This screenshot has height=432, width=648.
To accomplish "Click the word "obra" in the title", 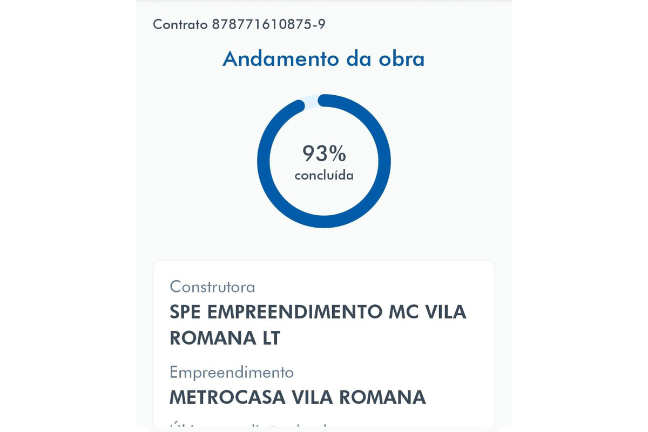I will click(x=402, y=58).
